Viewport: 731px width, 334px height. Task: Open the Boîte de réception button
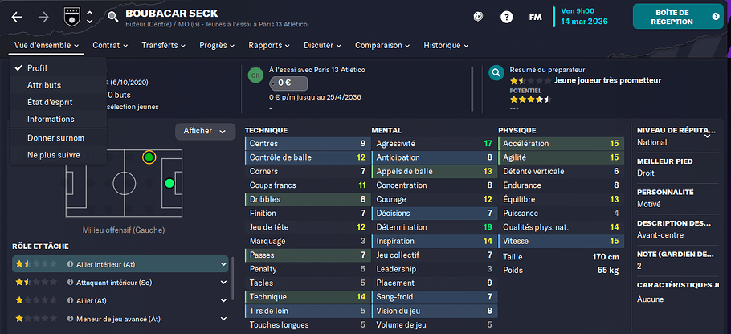click(x=678, y=17)
